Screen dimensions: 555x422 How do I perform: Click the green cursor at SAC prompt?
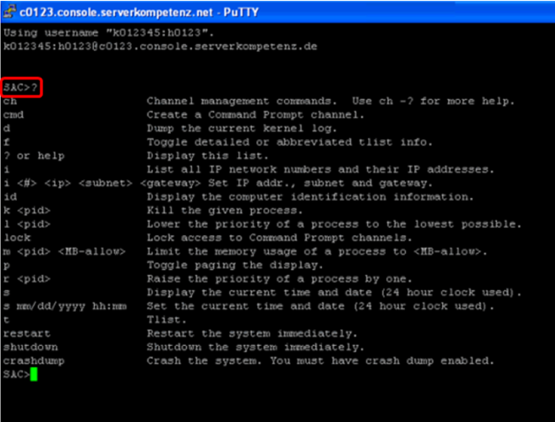33,374
